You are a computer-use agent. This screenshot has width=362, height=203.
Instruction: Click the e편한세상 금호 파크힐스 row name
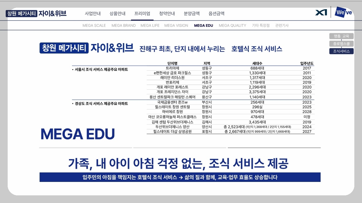(x=172, y=73)
